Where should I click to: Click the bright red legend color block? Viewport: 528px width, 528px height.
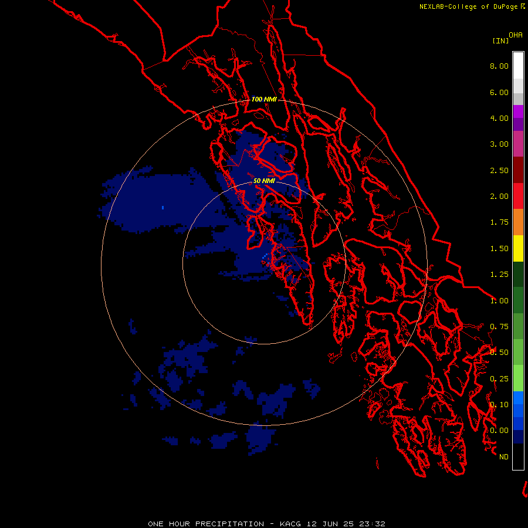click(518, 196)
